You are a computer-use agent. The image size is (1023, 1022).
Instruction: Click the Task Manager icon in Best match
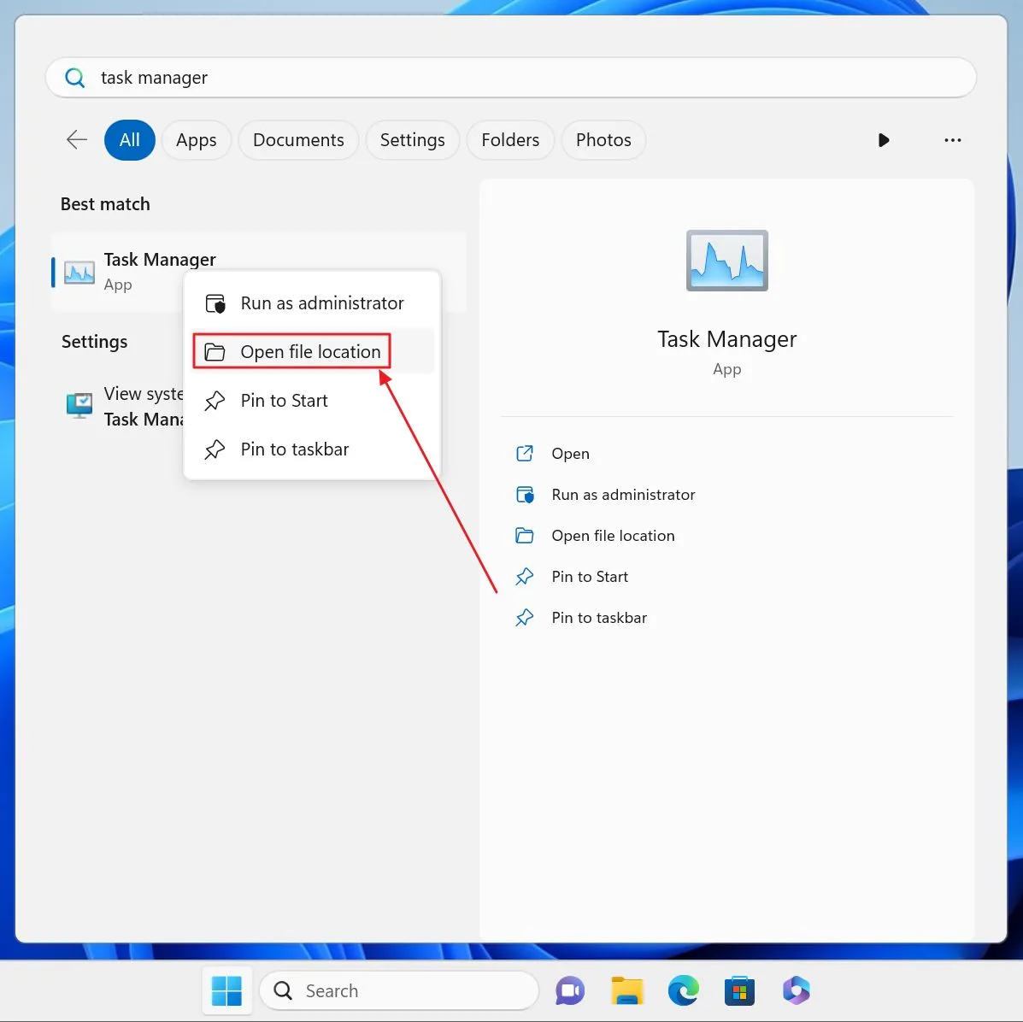click(79, 272)
